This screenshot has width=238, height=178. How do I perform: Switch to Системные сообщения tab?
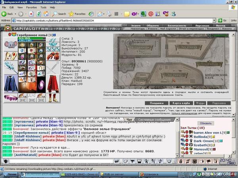click(154, 119)
